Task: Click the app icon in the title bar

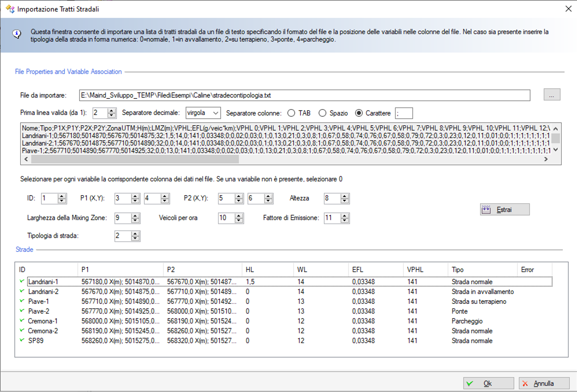Action: (10, 9)
